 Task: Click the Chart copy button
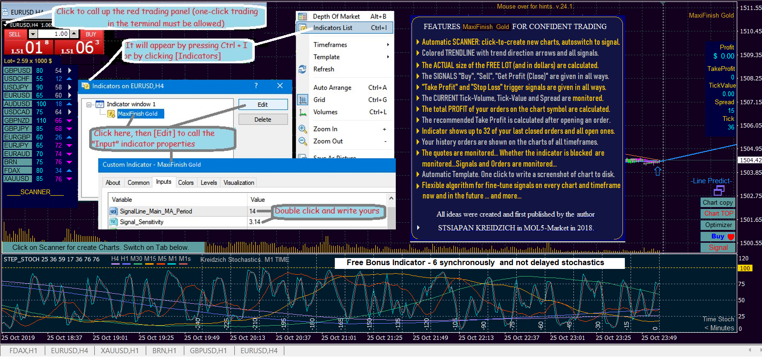coord(718,202)
